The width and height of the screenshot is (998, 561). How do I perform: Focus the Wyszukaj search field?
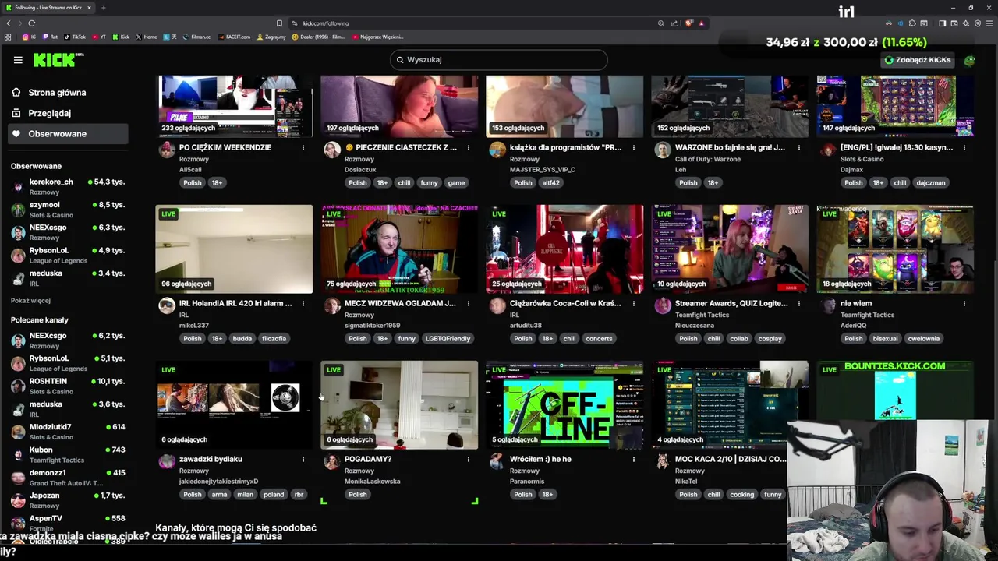click(x=499, y=60)
